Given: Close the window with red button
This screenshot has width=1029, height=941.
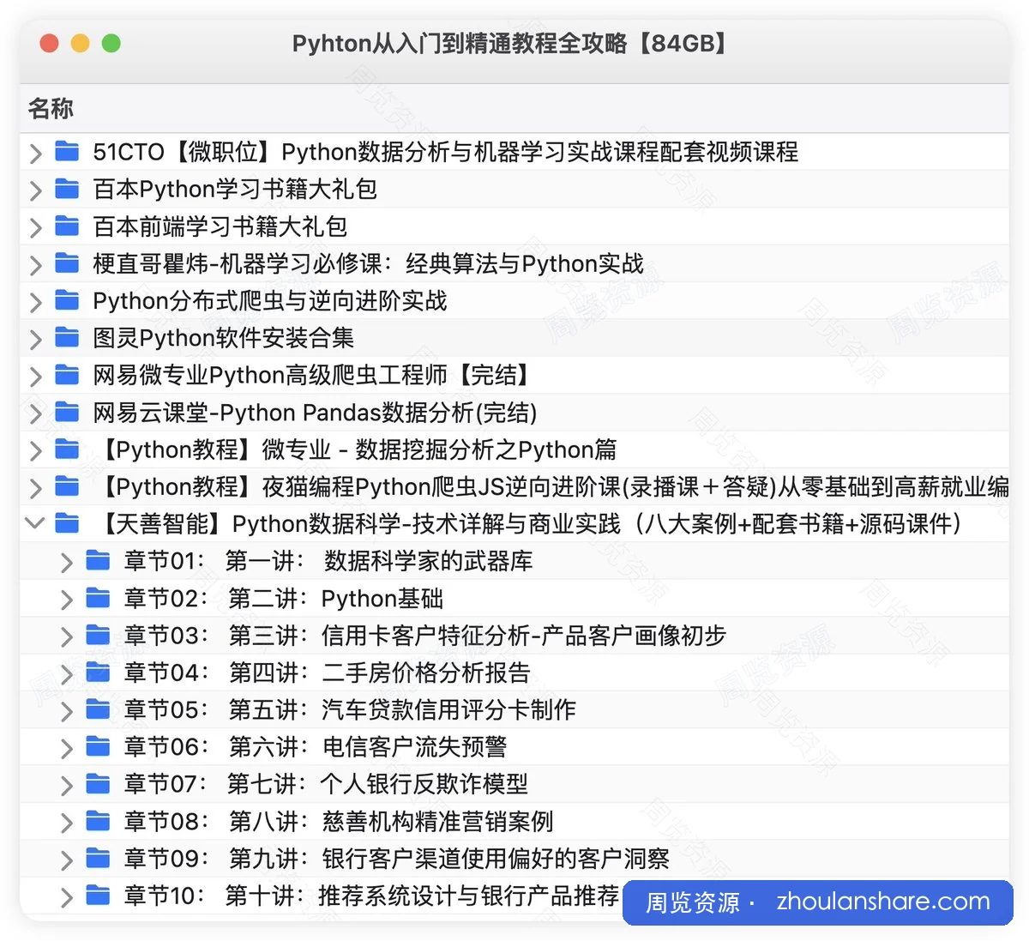Looking at the screenshot, I should (x=49, y=43).
